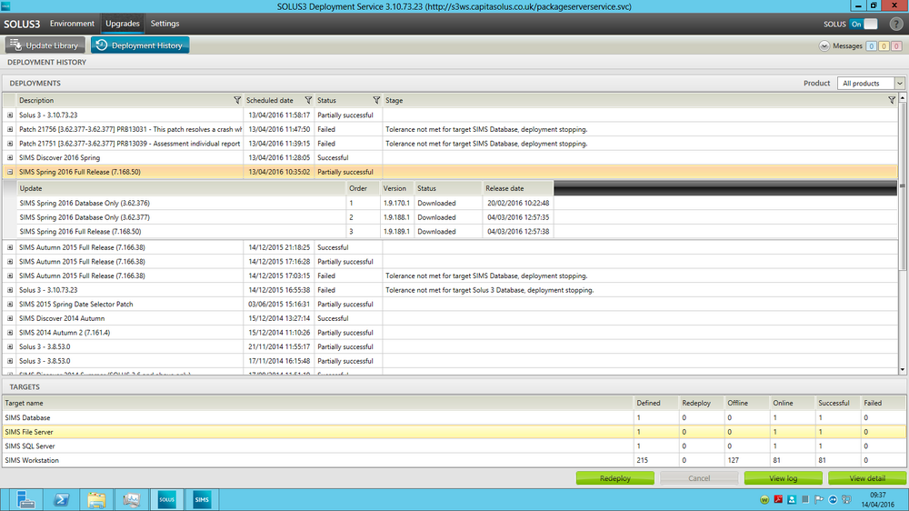This screenshot has width=909, height=511.
Task: Click the red PDF tray icon
Action: (778, 499)
